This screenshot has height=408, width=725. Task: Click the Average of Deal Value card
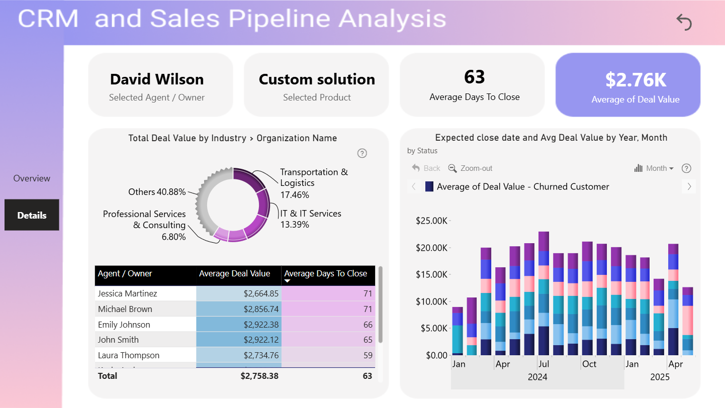[628, 85]
